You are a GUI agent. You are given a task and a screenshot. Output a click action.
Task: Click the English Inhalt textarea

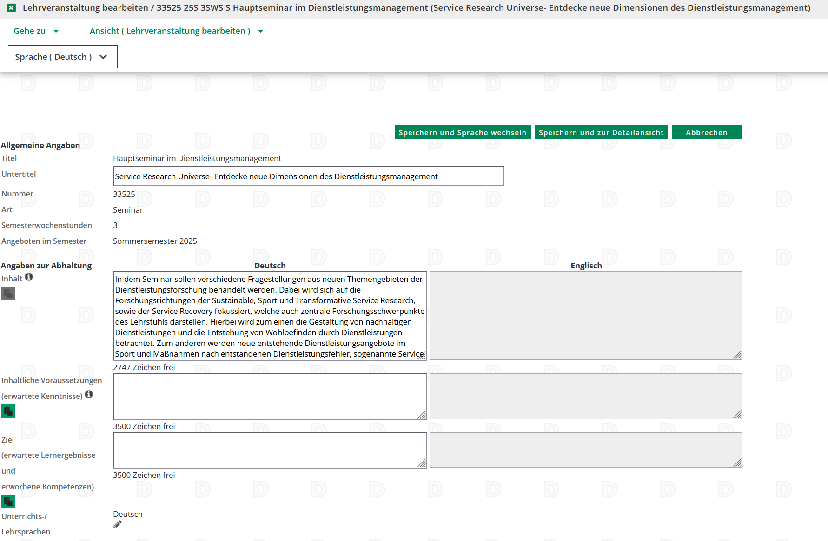(x=585, y=316)
